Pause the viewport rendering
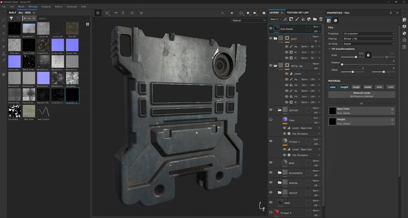 pyautogui.click(x=231, y=13)
